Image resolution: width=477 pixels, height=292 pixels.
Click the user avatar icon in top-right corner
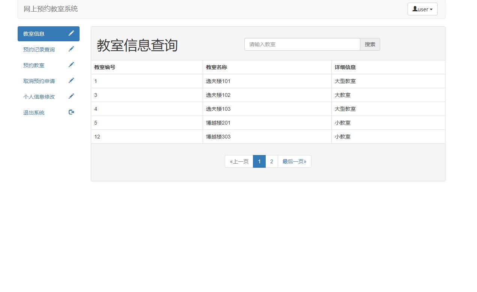(x=415, y=9)
